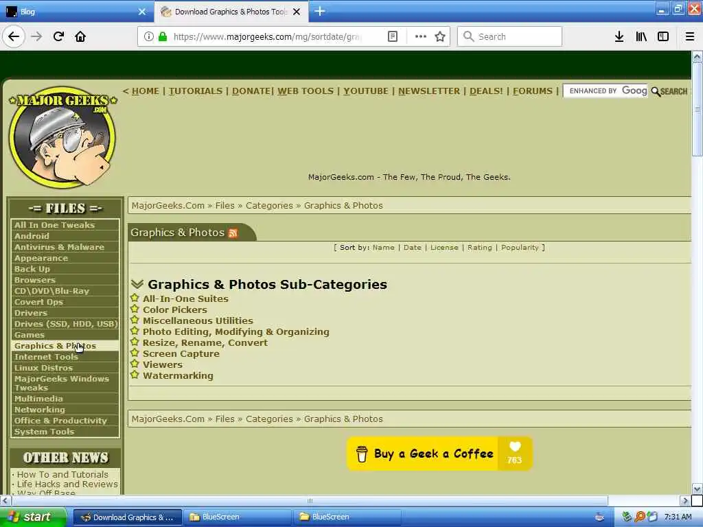Open the Color Pickers sub-category
703x527 pixels.
tap(175, 309)
